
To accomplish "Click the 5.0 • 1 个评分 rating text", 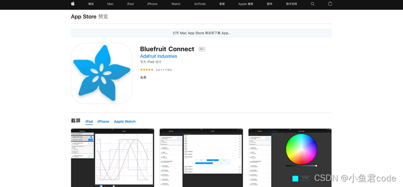I will 164,70.
